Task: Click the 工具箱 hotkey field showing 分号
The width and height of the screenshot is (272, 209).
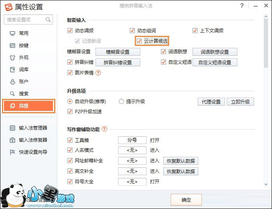Action: [132, 140]
